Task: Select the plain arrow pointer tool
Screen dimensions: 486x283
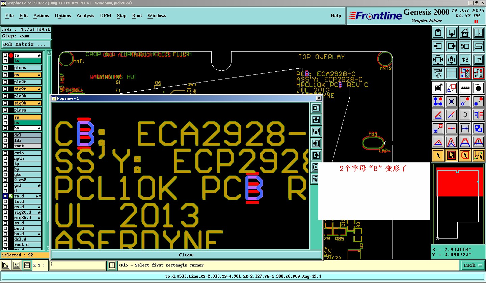Action: [x=438, y=155]
